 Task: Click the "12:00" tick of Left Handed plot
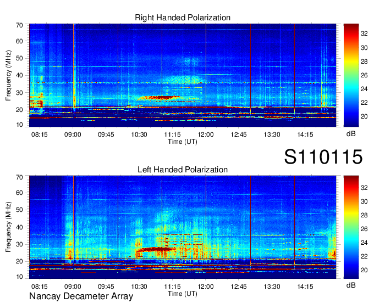pos(205,287)
